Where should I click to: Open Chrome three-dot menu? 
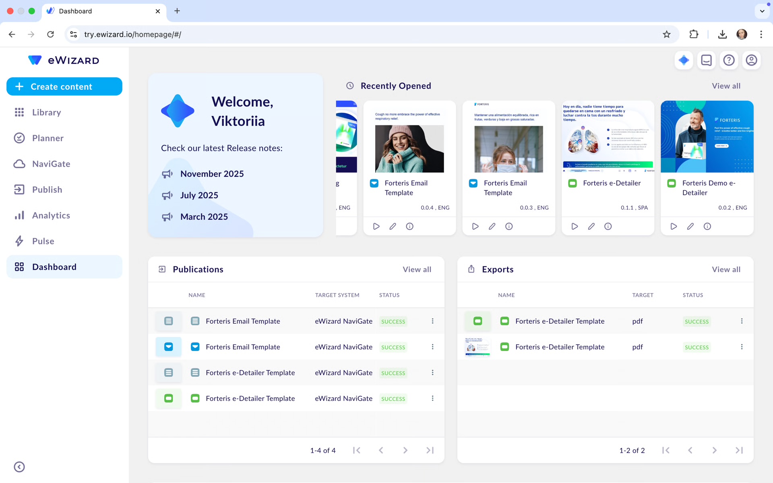761,34
